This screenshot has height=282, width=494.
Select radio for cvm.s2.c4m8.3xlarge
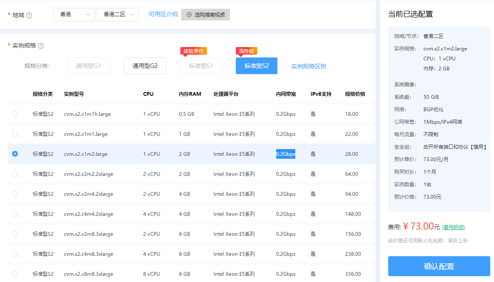pos(15,254)
